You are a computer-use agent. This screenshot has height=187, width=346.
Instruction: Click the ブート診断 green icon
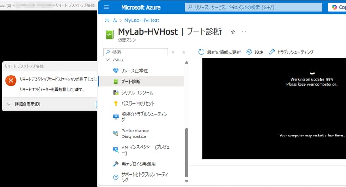[116, 81]
